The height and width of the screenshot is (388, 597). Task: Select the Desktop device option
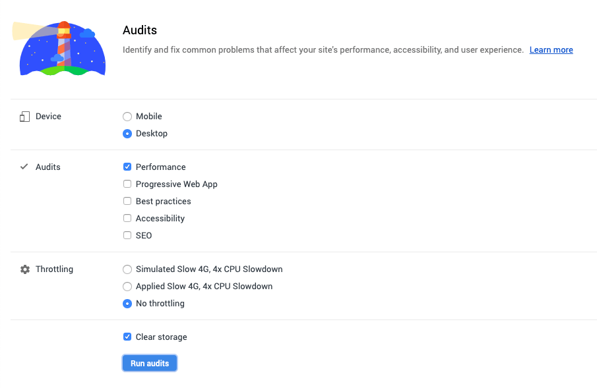tap(127, 133)
